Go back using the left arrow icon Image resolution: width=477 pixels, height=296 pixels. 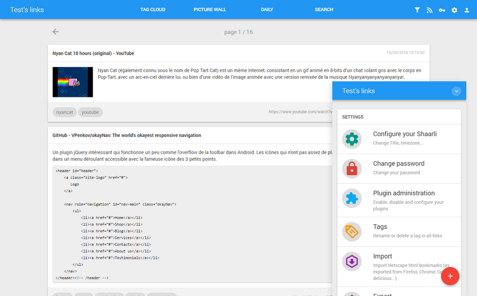[x=56, y=32]
